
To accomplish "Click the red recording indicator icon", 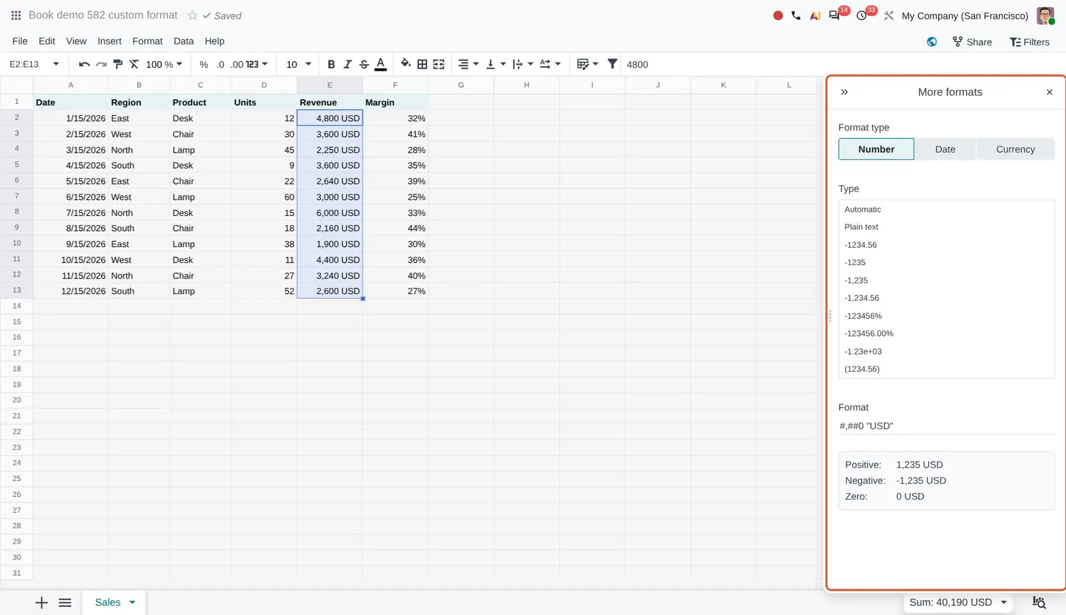I will click(778, 15).
